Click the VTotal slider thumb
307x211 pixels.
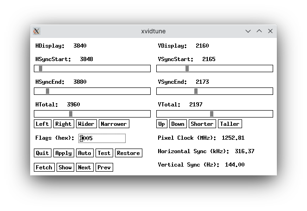pos(211,114)
